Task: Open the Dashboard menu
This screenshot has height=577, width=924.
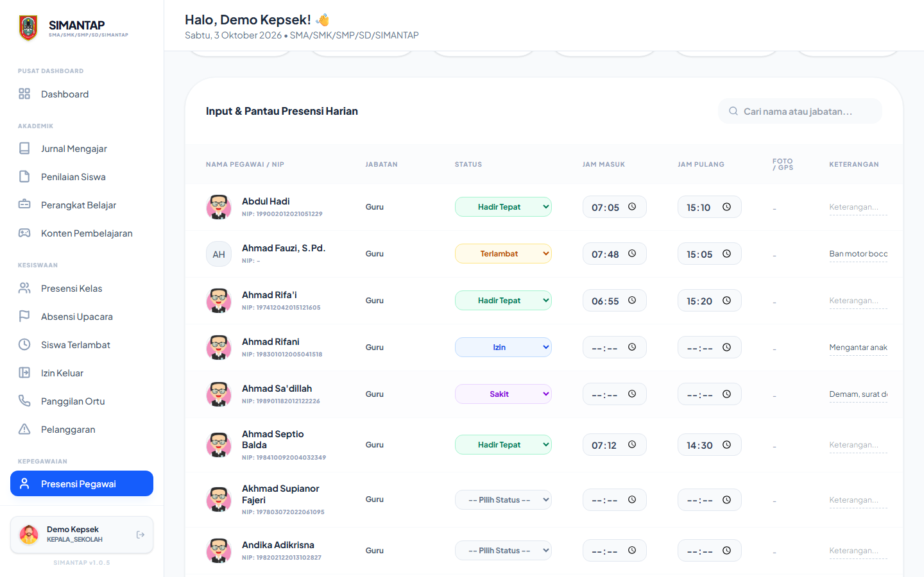Action: coord(81,94)
